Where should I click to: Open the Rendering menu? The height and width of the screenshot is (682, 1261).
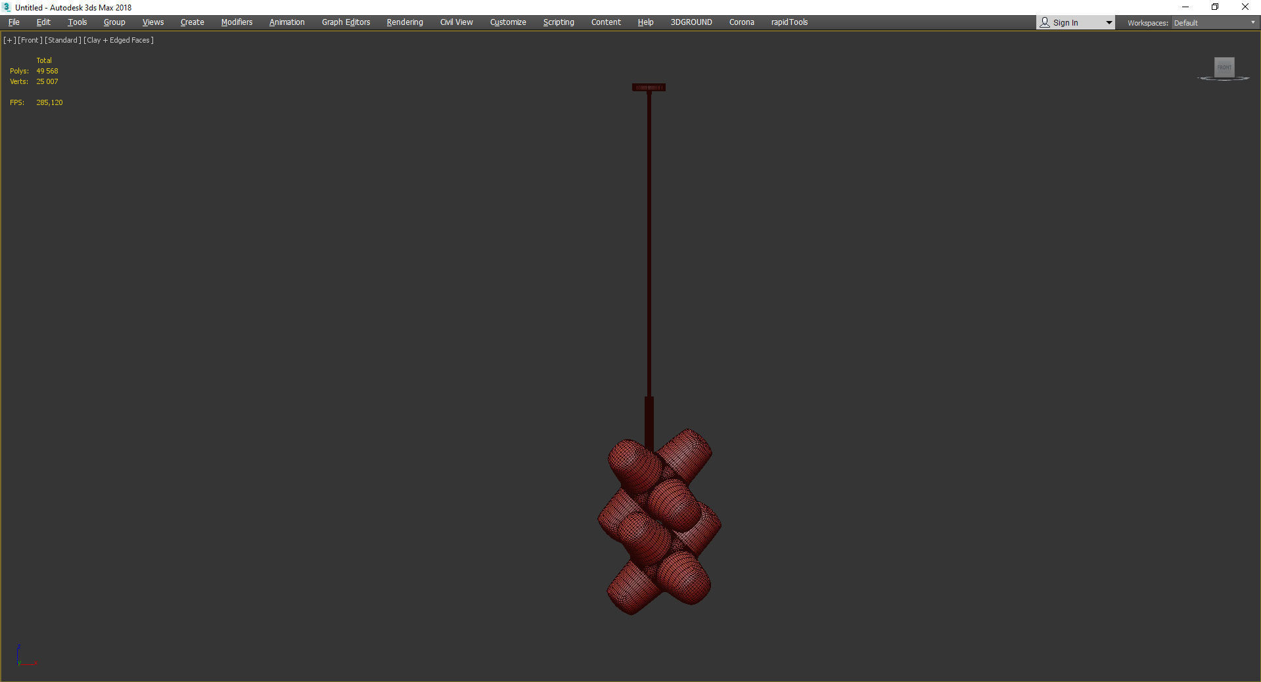pos(404,22)
